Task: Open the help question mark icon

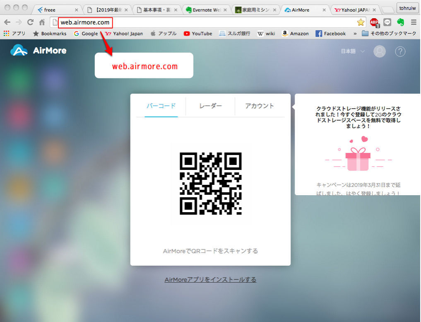Action: (x=400, y=51)
